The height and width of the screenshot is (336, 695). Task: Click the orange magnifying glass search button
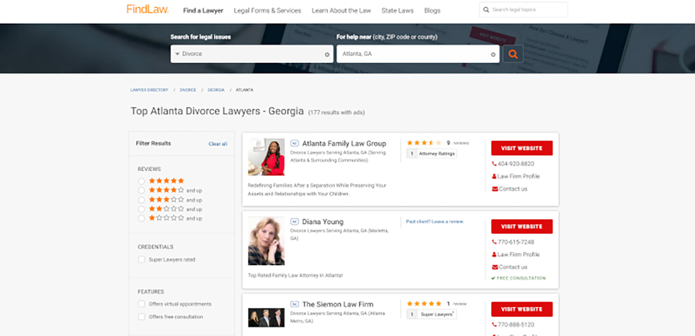click(513, 54)
